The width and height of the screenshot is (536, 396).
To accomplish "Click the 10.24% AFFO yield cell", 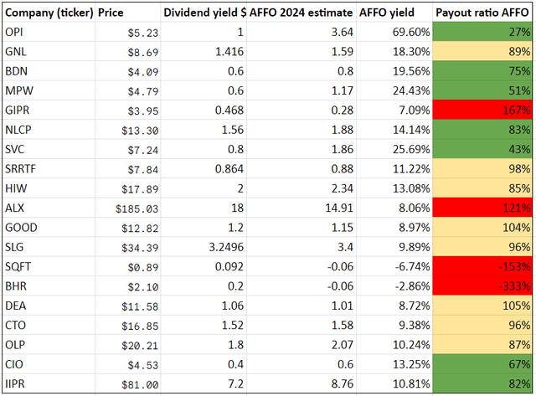I will [394, 345].
